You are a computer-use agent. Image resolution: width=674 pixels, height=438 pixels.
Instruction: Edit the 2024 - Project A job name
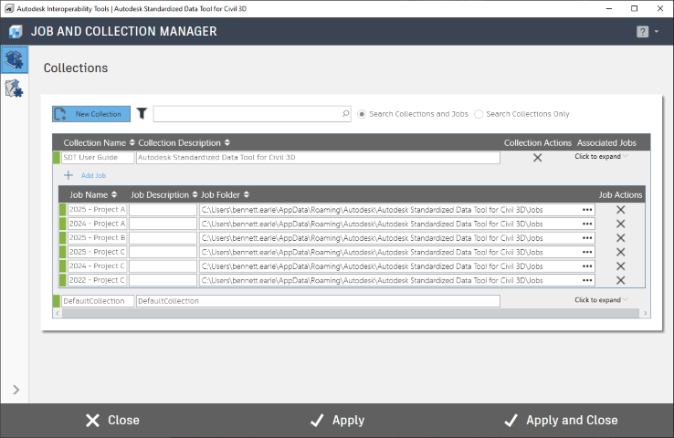(97, 224)
